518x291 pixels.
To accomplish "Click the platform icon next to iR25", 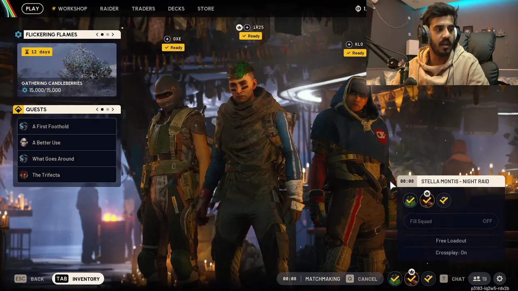I will [x=247, y=27].
